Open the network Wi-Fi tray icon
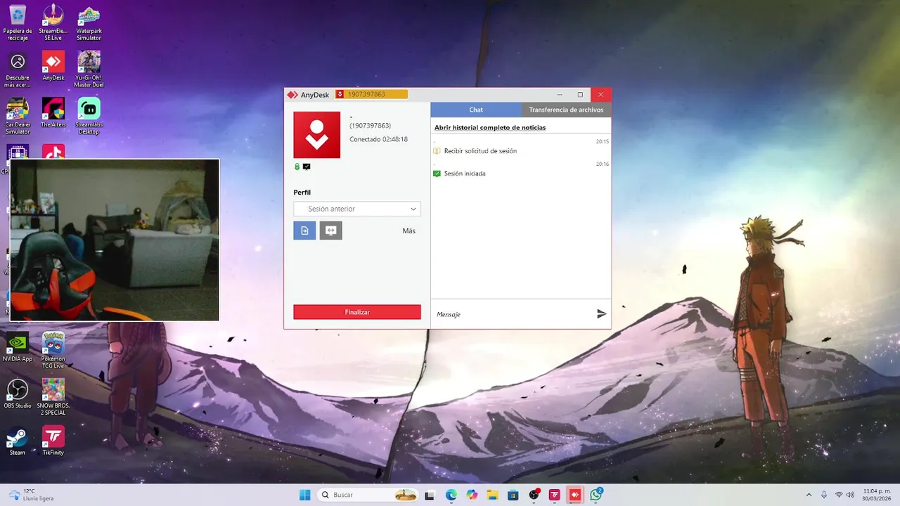 click(839, 495)
